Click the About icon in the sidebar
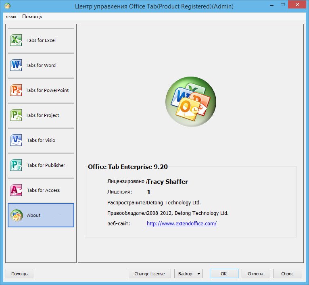This screenshot has height=285, width=309. [x=17, y=215]
